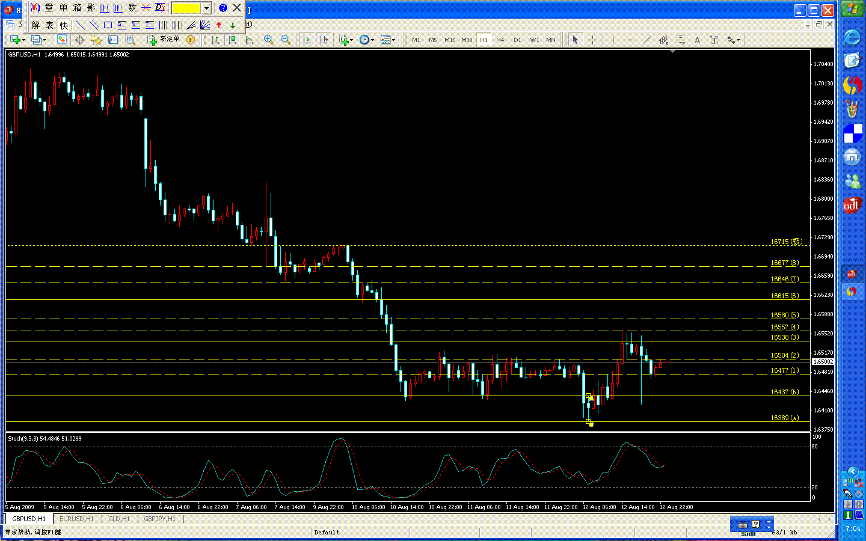
Task: Select the cursor arrow tool
Action: [x=575, y=40]
